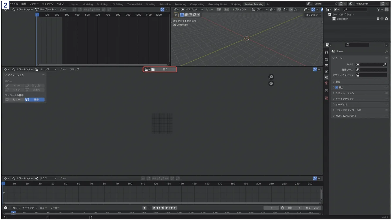Open the Collection properties tab icon
This screenshot has width=392, height=221.
tap(326, 91)
